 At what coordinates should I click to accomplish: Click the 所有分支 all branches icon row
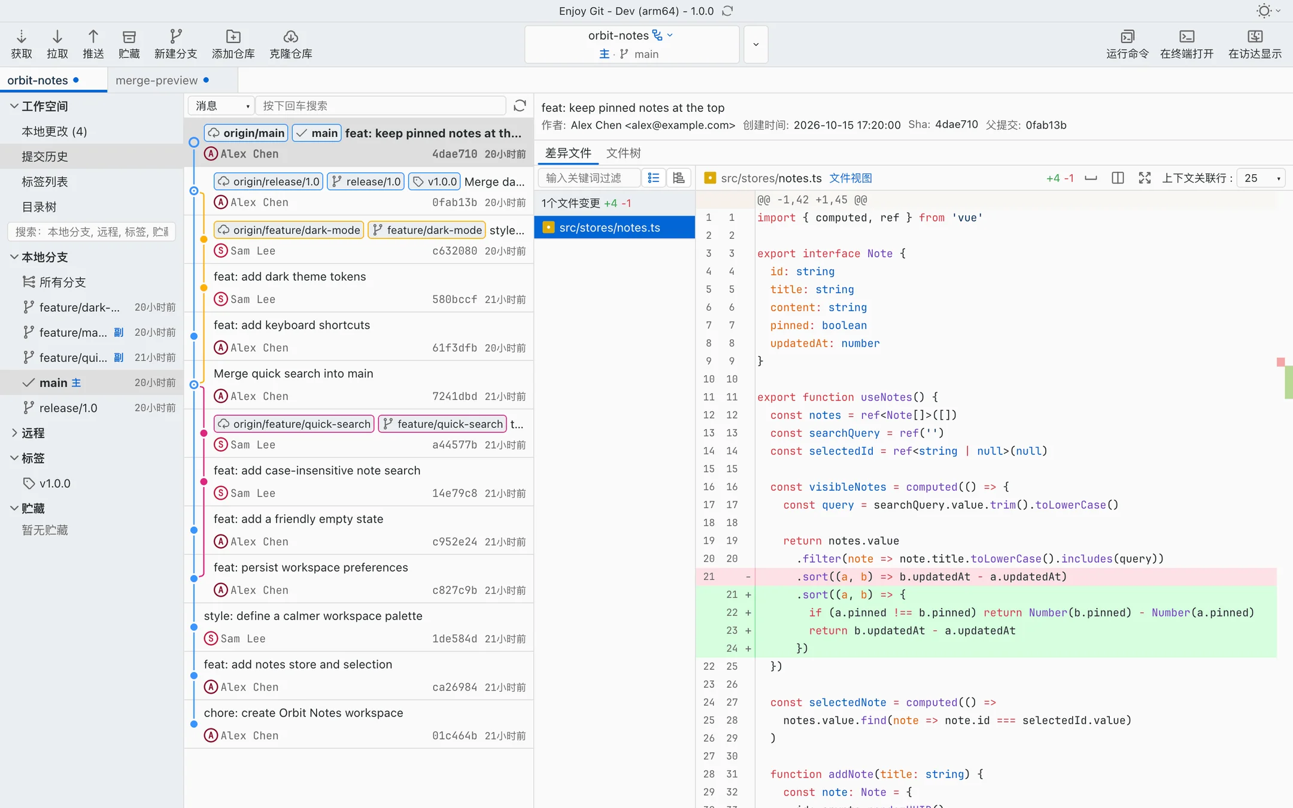click(x=92, y=282)
